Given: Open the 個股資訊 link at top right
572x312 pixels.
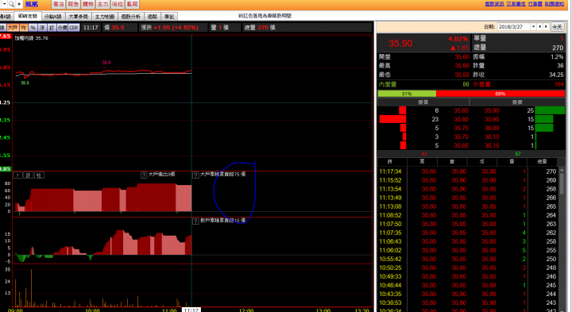Looking at the screenshot, I should (494, 4).
